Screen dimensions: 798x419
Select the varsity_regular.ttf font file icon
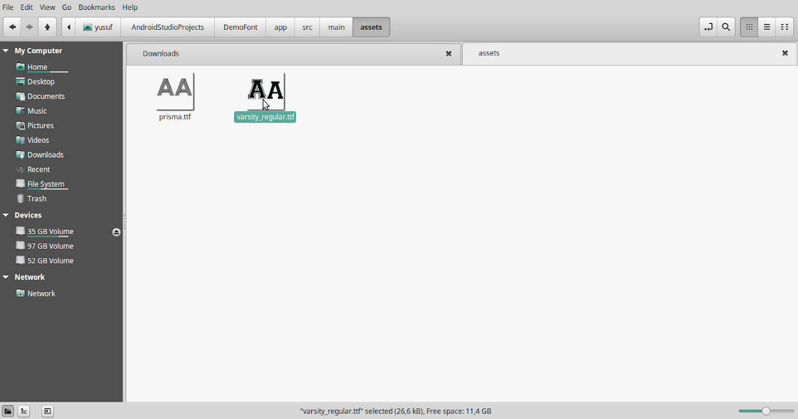(265, 91)
